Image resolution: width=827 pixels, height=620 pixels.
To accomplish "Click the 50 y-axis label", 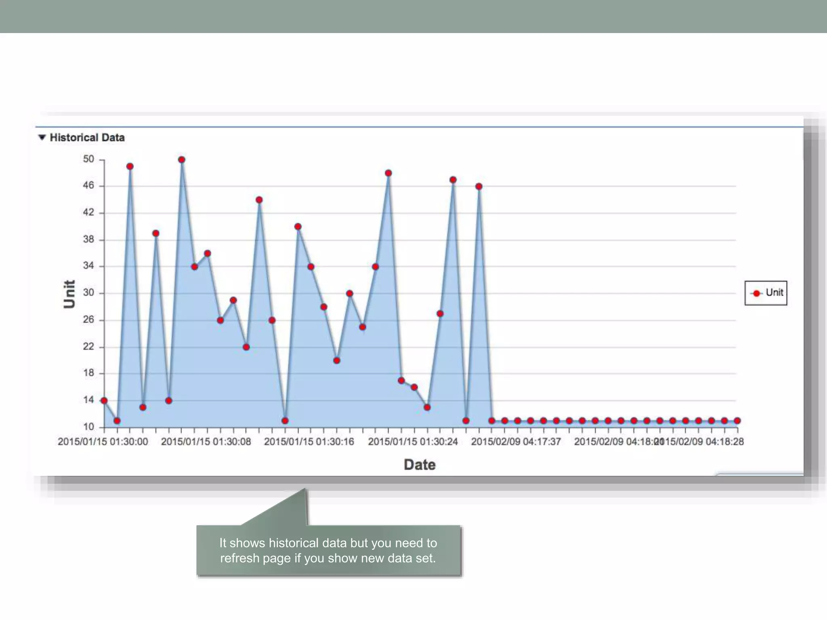I will point(88,159).
